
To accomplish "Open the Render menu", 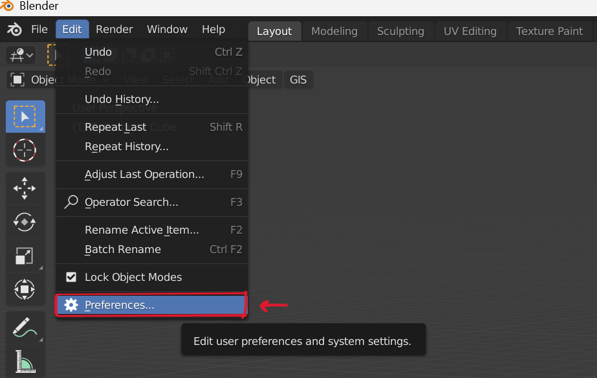I will coord(114,30).
